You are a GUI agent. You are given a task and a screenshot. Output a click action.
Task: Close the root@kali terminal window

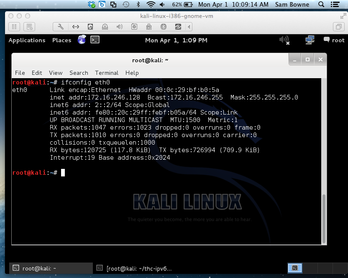320,60
